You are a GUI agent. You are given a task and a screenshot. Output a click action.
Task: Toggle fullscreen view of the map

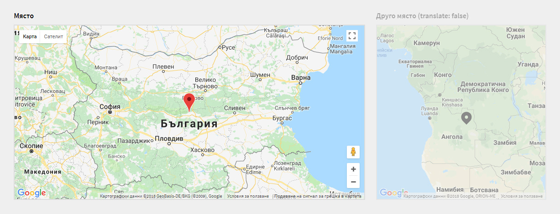[352, 36]
